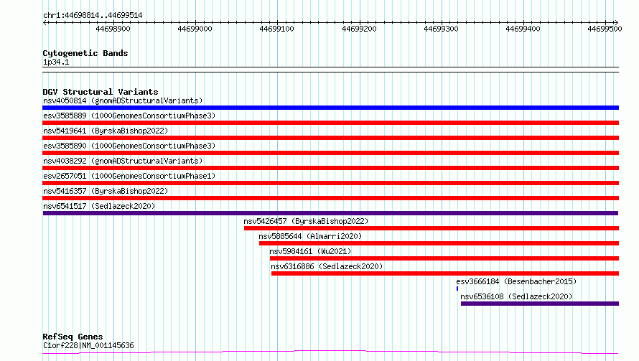
Task: Click ruler position 44699500
Action: pos(605,29)
